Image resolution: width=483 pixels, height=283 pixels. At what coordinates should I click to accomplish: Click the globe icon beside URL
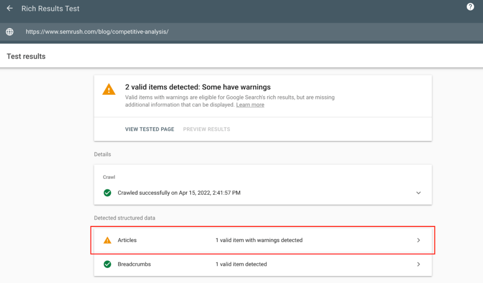pyautogui.click(x=9, y=32)
